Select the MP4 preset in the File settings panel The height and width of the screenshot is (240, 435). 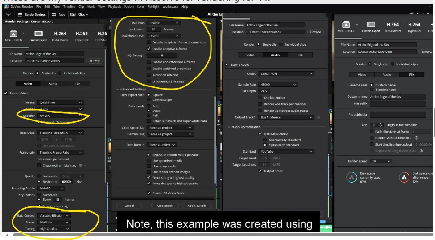tap(346, 27)
